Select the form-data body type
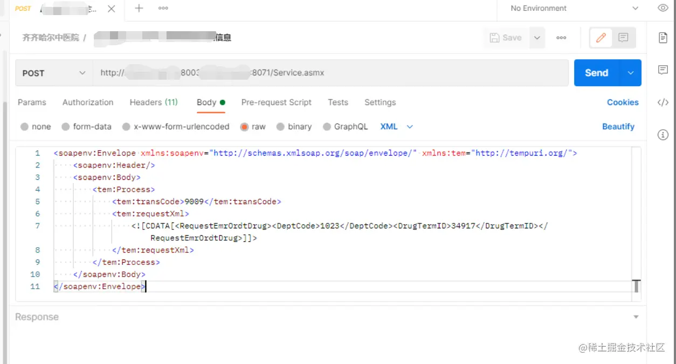The image size is (676, 364). click(x=86, y=127)
